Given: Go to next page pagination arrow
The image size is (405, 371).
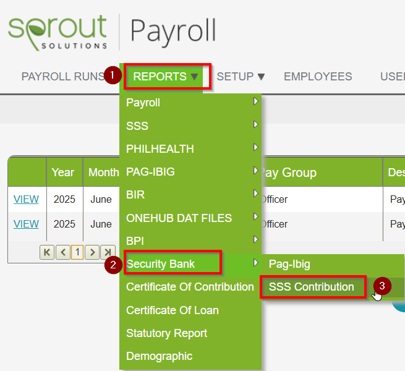Looking at the screenshot, I should (92, 252).
